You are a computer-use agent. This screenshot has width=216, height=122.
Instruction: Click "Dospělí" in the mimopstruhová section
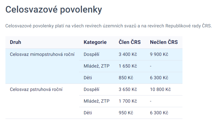[91, 54]
